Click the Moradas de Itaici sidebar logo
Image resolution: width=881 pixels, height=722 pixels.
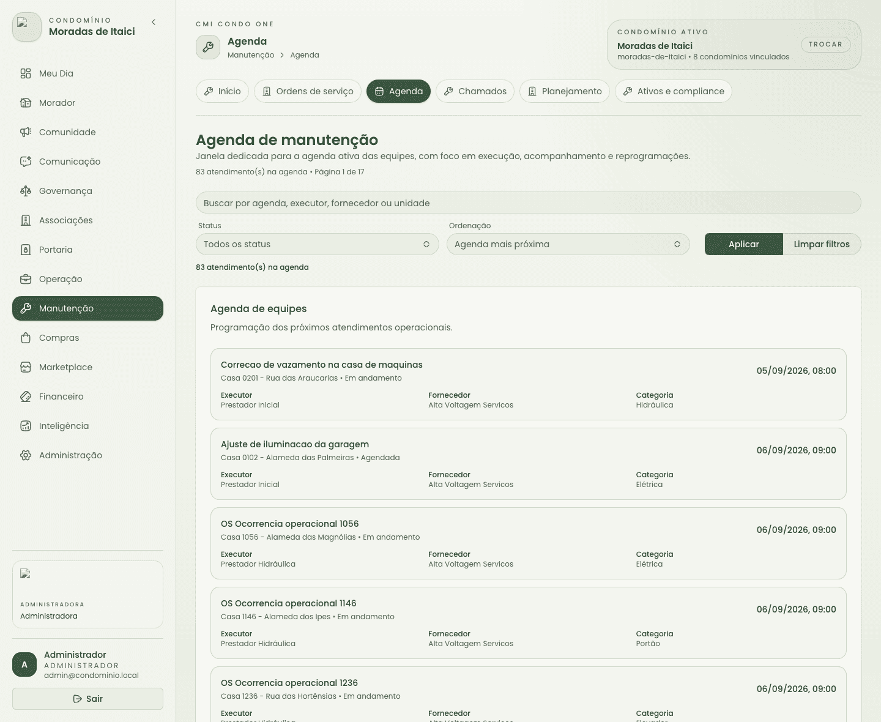tap(27, 28)
